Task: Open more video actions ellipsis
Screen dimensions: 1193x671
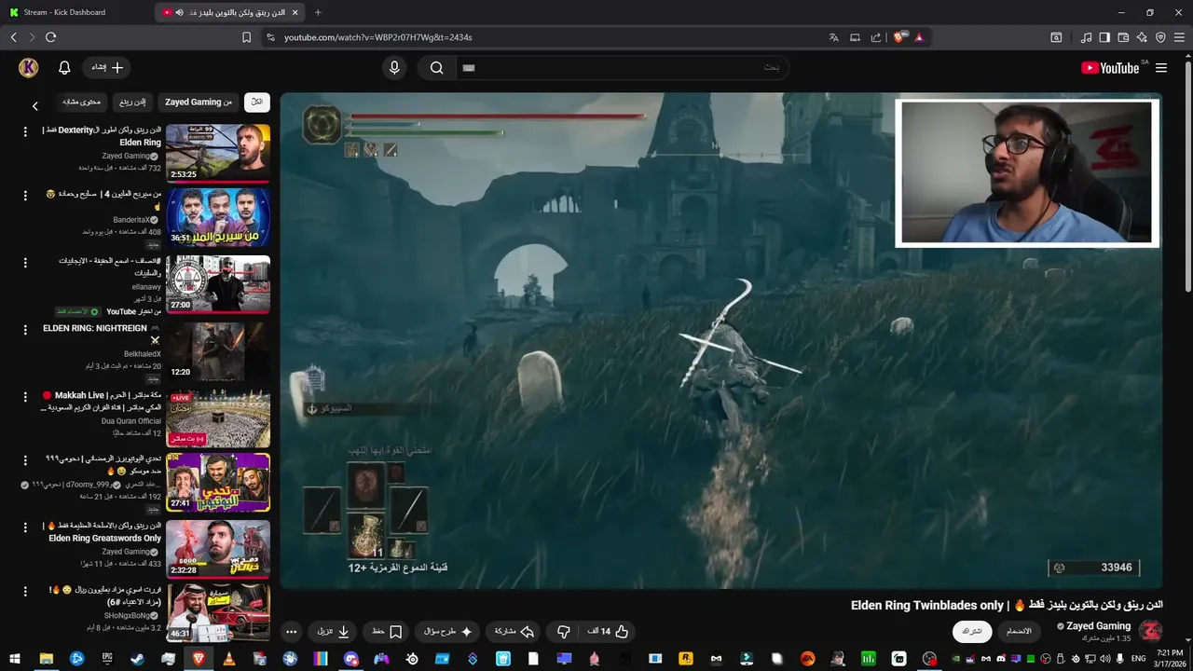Action: (291, 631)
